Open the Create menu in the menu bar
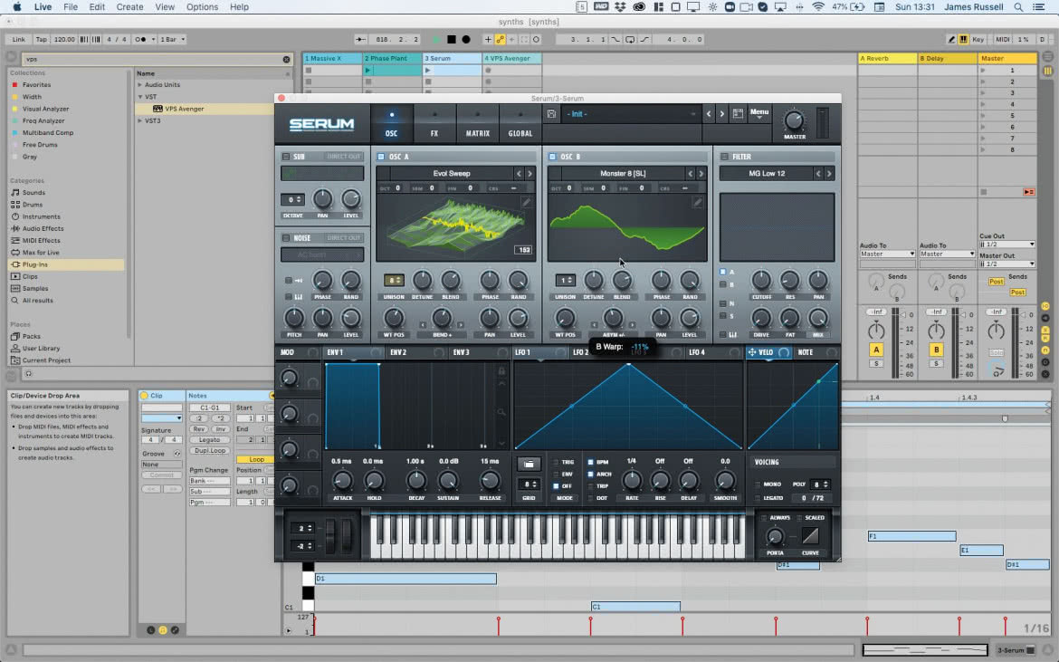Screen dimensions: 1059x662 click(x=129, y=6)
